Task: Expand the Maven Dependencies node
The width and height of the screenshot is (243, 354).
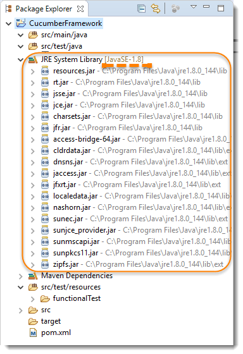Action: [x=21, y=276]
